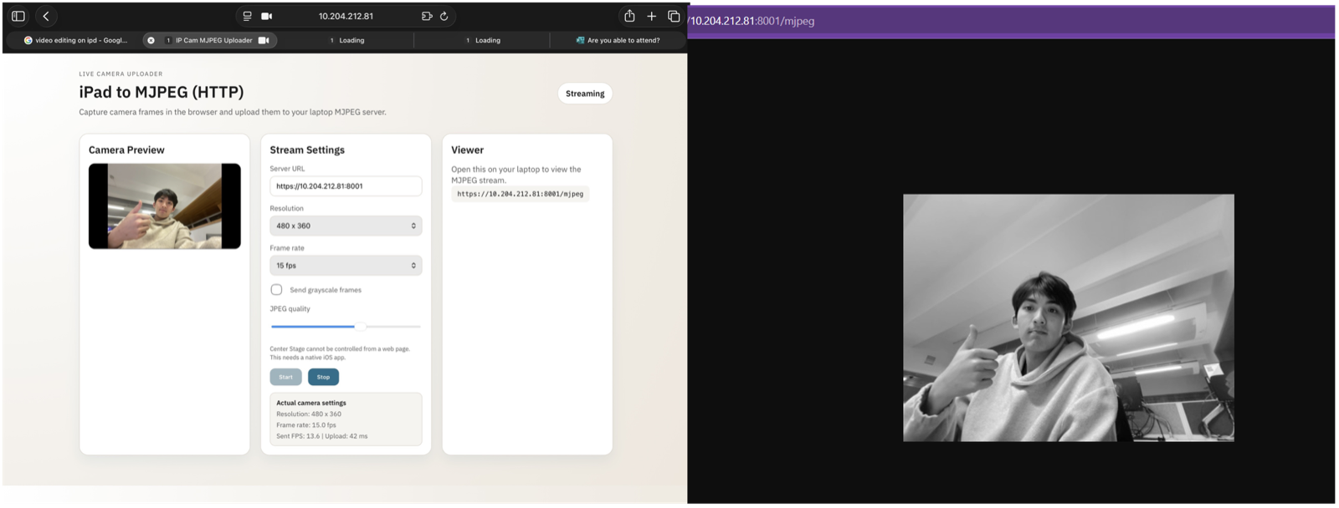Image resolution: width=1339 pixels, height=508 pixels.
Task: Open the Resolution dropdown showing 480 x 360
Action: [346, 226]
